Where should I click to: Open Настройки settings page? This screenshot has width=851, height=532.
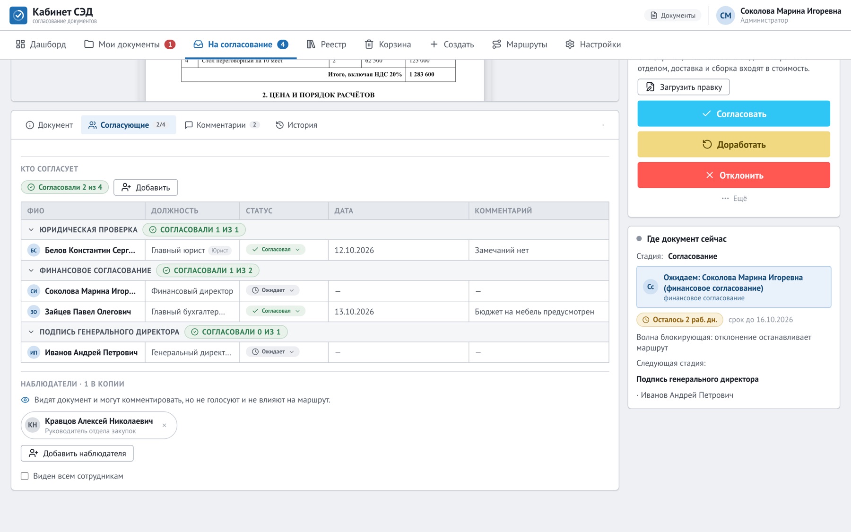[593, 44]
